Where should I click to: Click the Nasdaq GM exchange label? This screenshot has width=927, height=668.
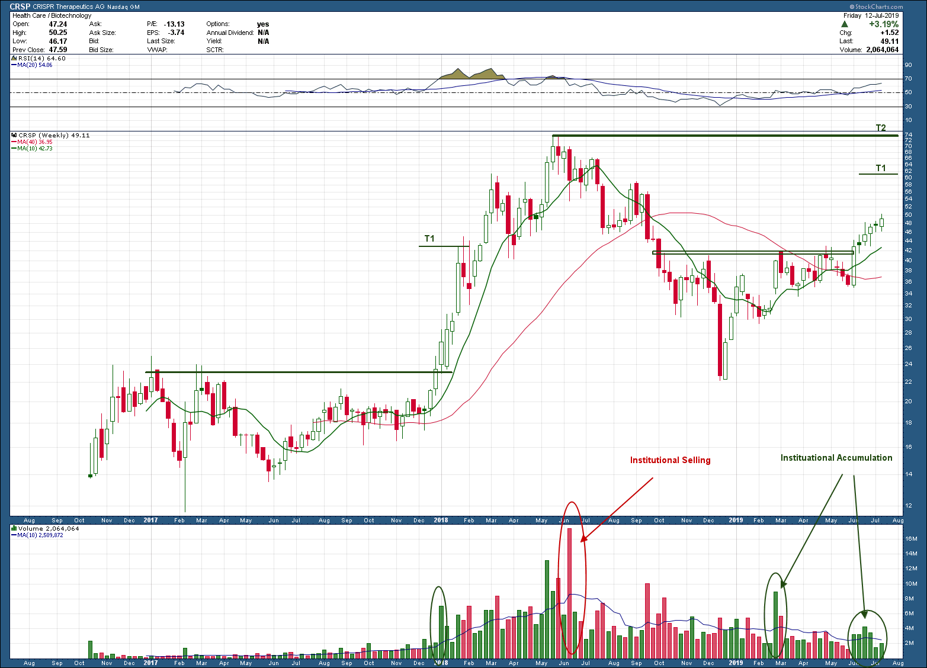[x=123, y=7]
